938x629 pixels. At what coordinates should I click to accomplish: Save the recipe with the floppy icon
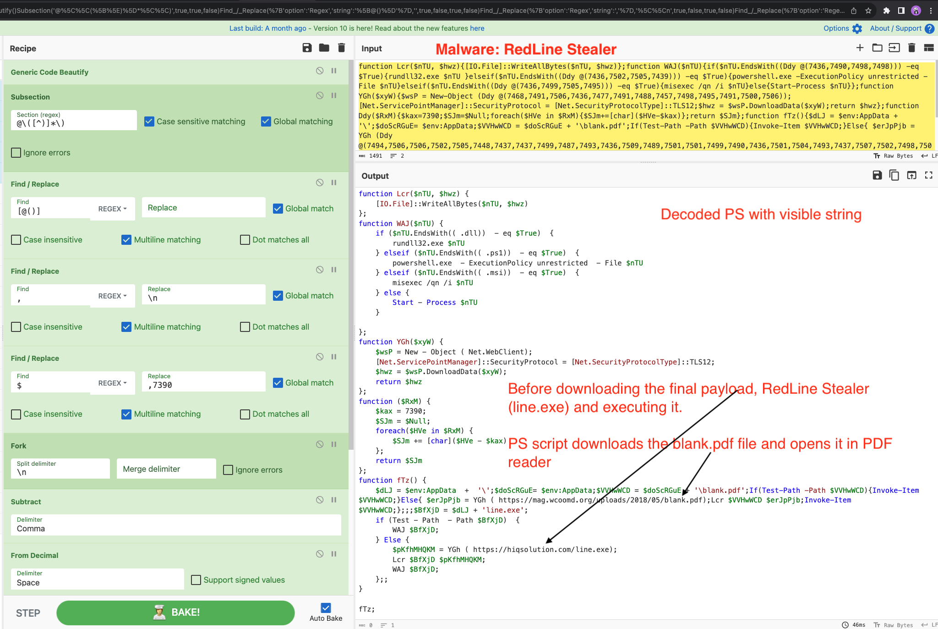pyautogui.click(x=307, y=48)
